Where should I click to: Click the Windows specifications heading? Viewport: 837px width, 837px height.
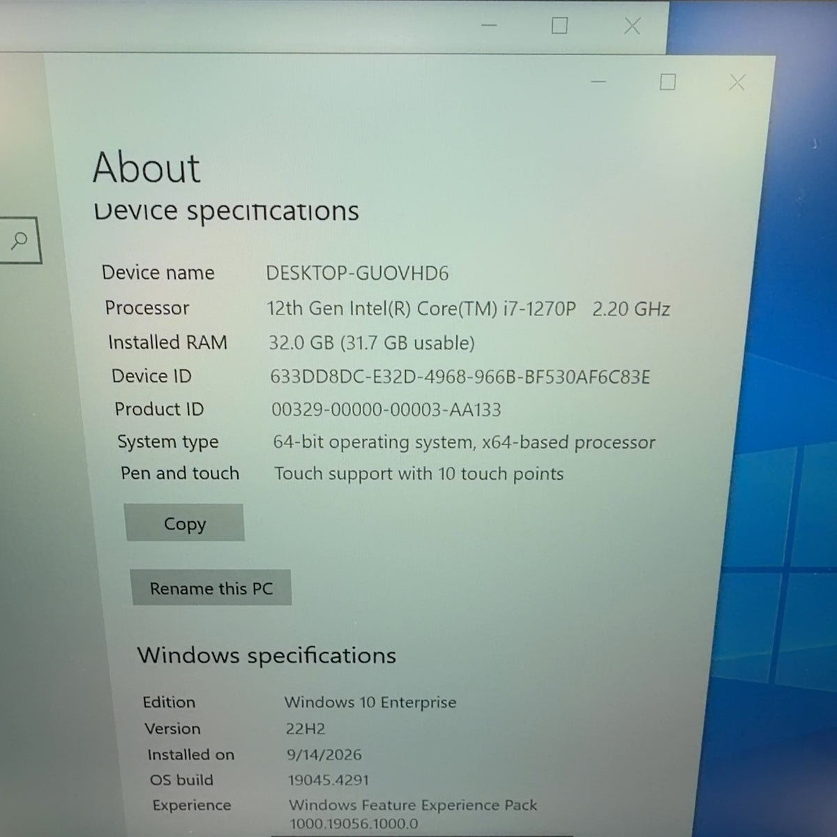[266, 656]
